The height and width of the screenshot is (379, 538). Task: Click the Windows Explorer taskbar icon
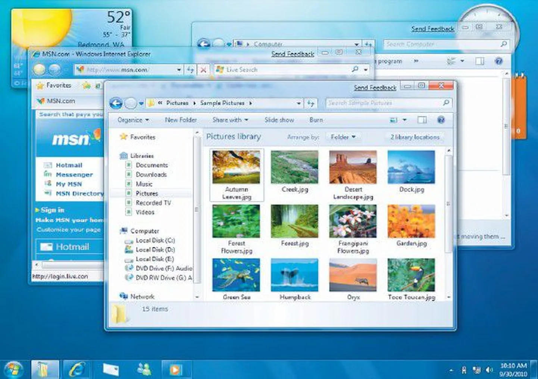(45, 369)
